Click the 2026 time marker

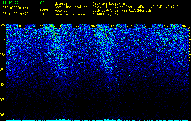pyautogui.click(x=112, y=26)
